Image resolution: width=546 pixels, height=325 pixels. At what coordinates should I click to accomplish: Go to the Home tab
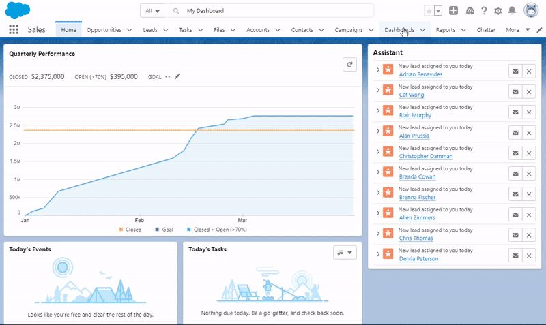pos(69,30)
